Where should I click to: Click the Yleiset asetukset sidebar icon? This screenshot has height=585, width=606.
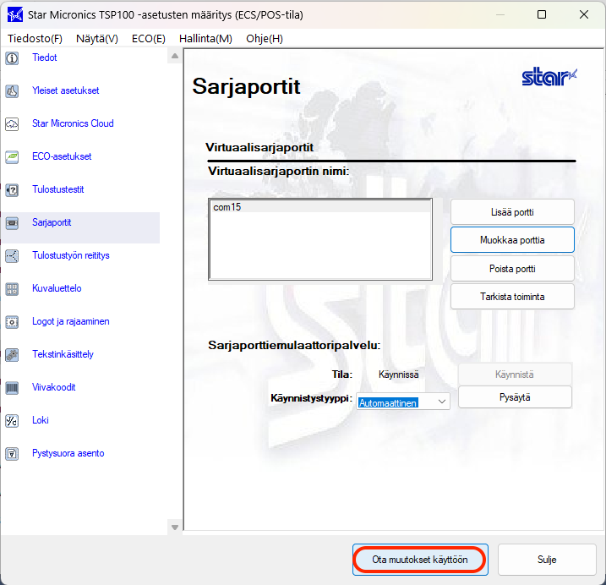point(12,91)
